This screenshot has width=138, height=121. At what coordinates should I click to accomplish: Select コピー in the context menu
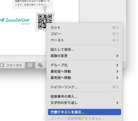point(85,34)
